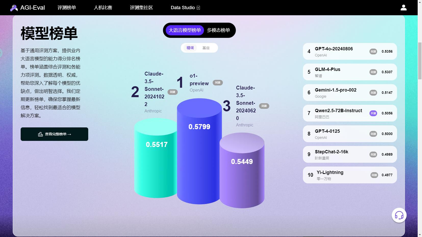Click the down arrow of the page scrollbar

(420, 234)
